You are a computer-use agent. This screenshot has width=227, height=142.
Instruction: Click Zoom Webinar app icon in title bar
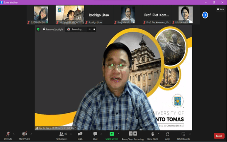click(2, 2)
